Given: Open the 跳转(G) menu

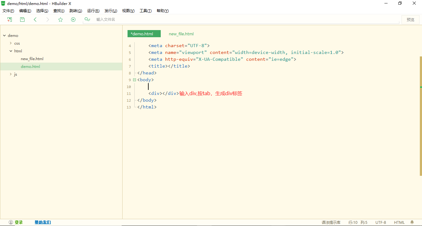Looking at the screenshot, I should coord(76,11).
